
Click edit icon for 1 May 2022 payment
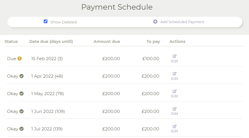175,91
